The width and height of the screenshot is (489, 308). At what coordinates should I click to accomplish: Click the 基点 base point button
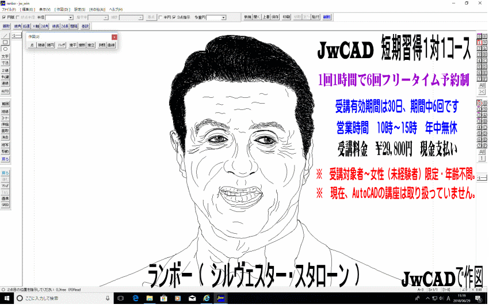tap(151, 17)
